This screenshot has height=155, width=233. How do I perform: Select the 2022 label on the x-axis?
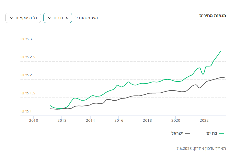(x=204, y=120)
